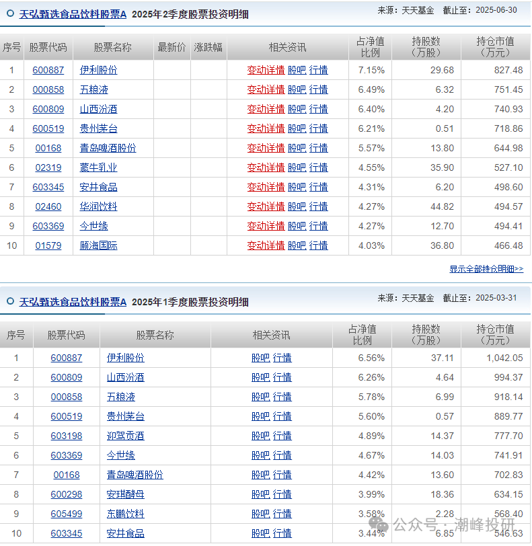Click 变动详情 for 颐海国际
Screen dimensions: 532x546
pos(266,245)
